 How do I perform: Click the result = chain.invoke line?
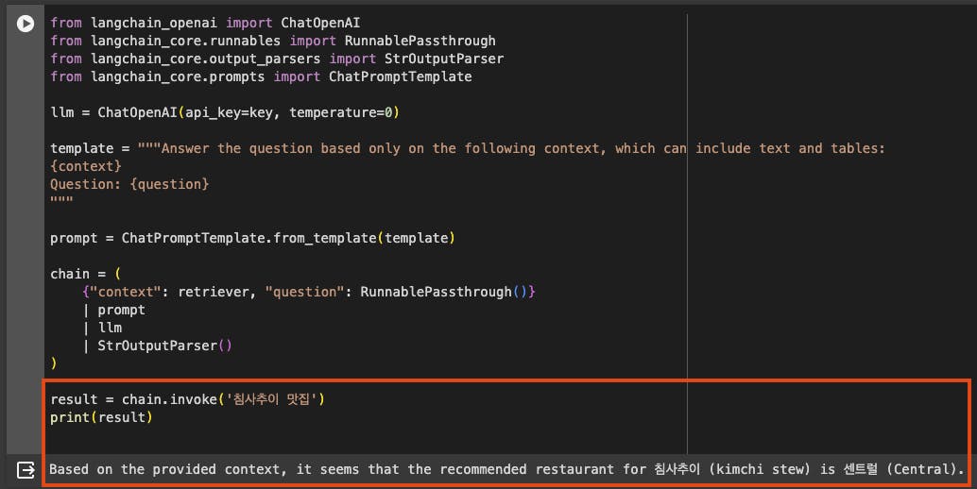[x=187, y=399]
